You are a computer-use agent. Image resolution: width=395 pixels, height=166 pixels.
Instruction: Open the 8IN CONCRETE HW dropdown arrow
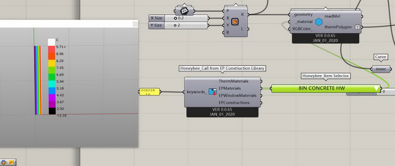tap(376, 89)
